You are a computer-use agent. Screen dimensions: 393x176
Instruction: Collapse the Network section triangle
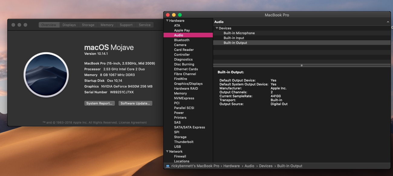coord(167,151)
